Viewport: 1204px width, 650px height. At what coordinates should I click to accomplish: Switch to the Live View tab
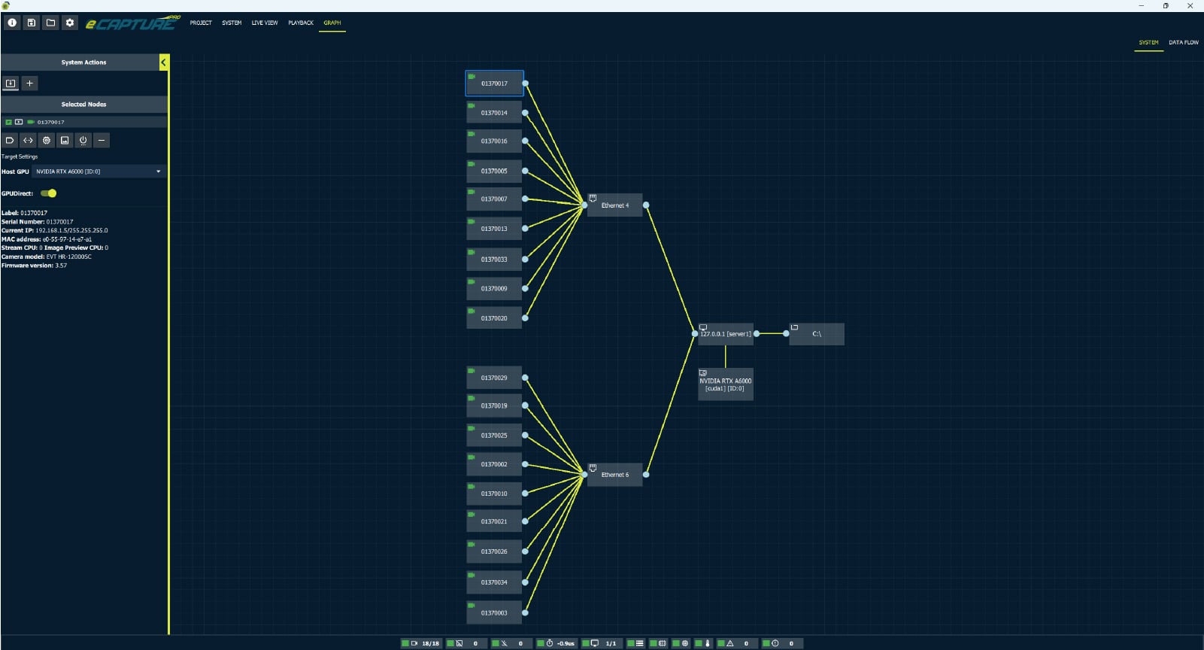click(x=264, y=23)
